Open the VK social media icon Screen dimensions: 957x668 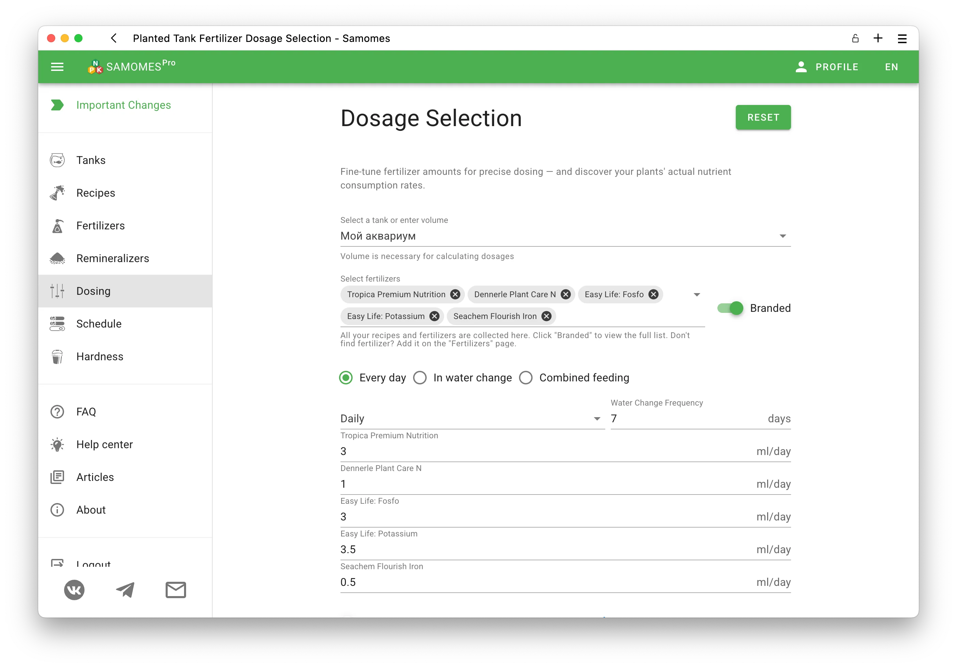coord(74,590)
